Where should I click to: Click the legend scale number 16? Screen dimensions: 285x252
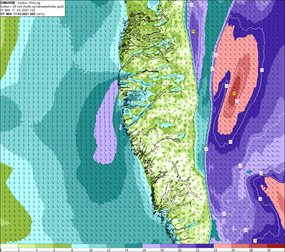coord(144,250)
